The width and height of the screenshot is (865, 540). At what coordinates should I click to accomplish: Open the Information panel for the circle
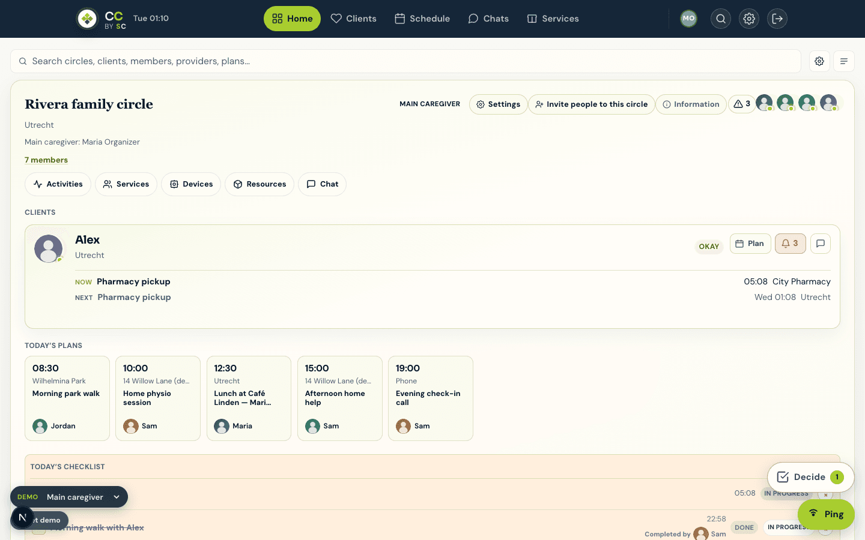pos(691,104)
